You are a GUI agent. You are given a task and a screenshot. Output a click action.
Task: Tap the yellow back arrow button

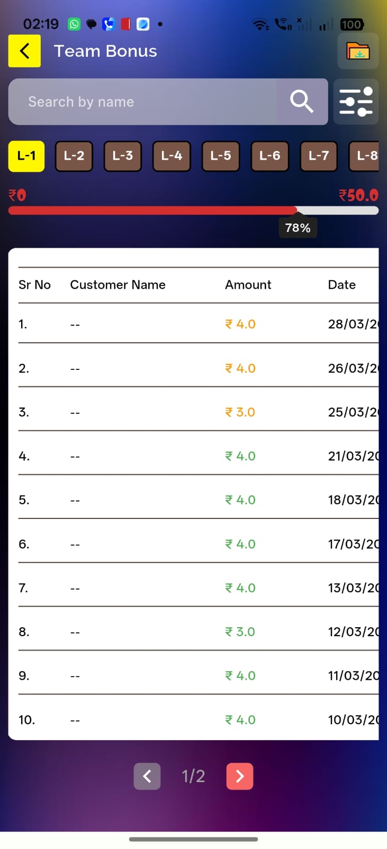24,51
